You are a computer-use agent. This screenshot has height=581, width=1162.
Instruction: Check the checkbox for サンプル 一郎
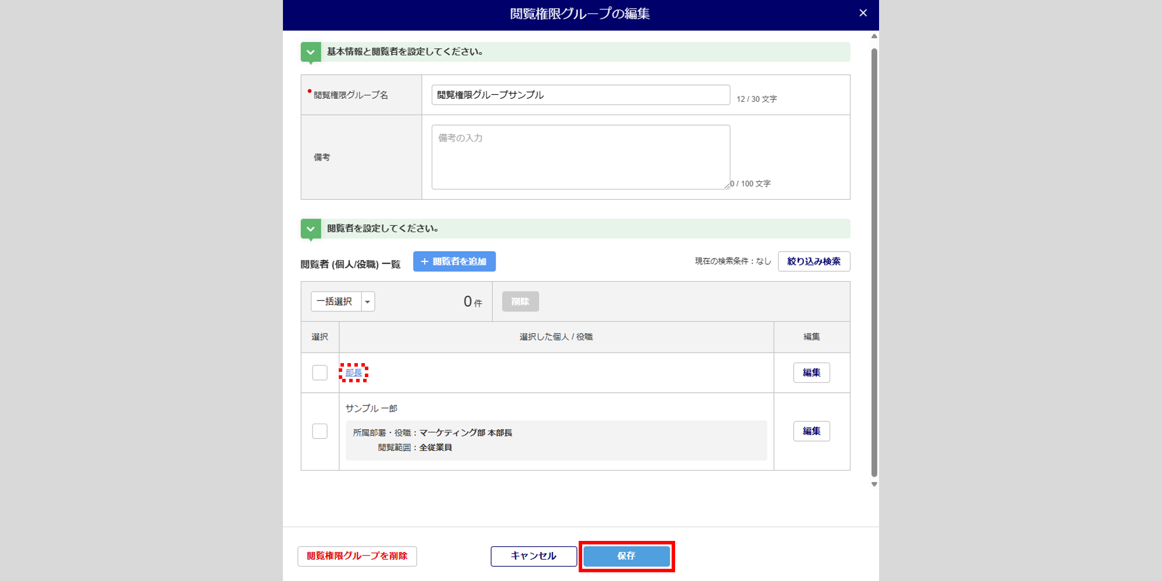pyautogui.click(x=320, y=431)
